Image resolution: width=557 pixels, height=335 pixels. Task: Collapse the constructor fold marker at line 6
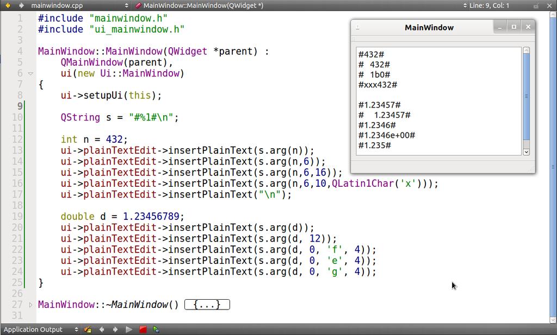pos(30,74)
